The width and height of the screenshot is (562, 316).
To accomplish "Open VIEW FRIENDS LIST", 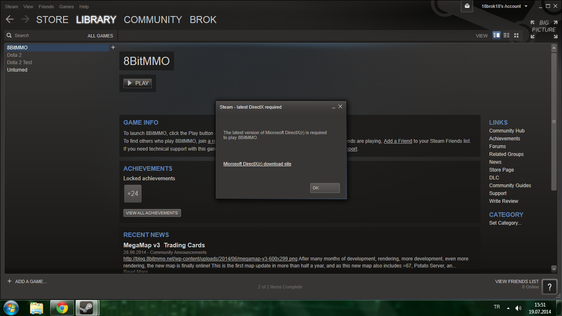I will point(517,281).
